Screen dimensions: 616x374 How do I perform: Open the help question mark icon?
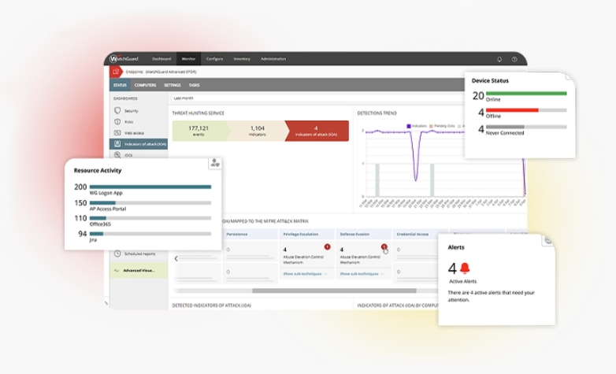tap(514, 59)
